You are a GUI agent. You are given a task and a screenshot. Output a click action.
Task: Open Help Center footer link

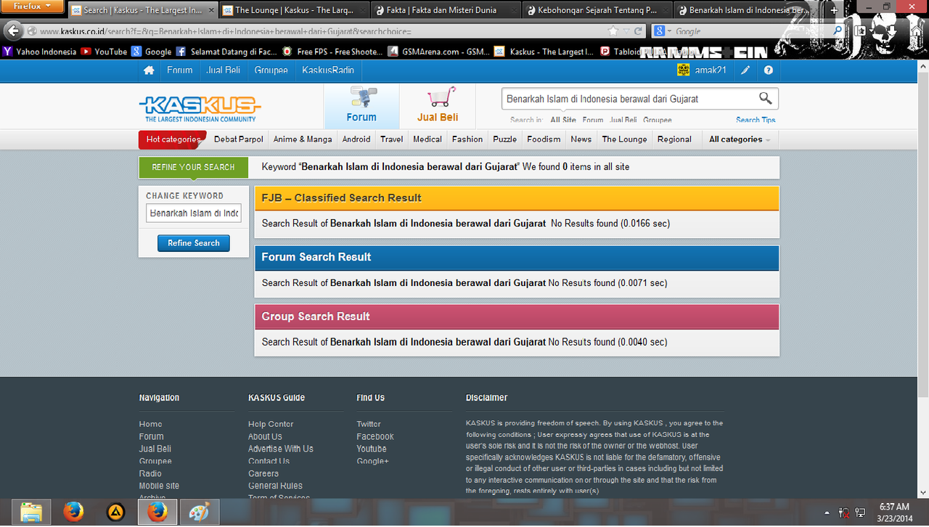pyautogui.click(x=271, y=424)
